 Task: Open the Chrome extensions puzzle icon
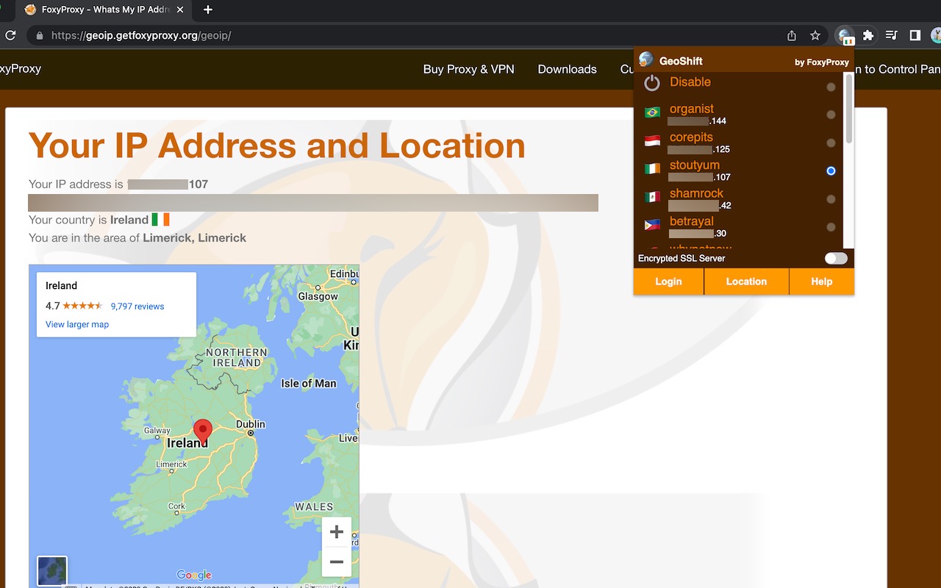[868, 35]
